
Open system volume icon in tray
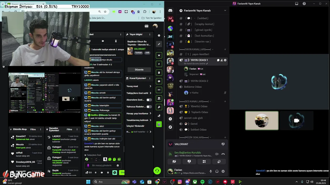point(312,182)
